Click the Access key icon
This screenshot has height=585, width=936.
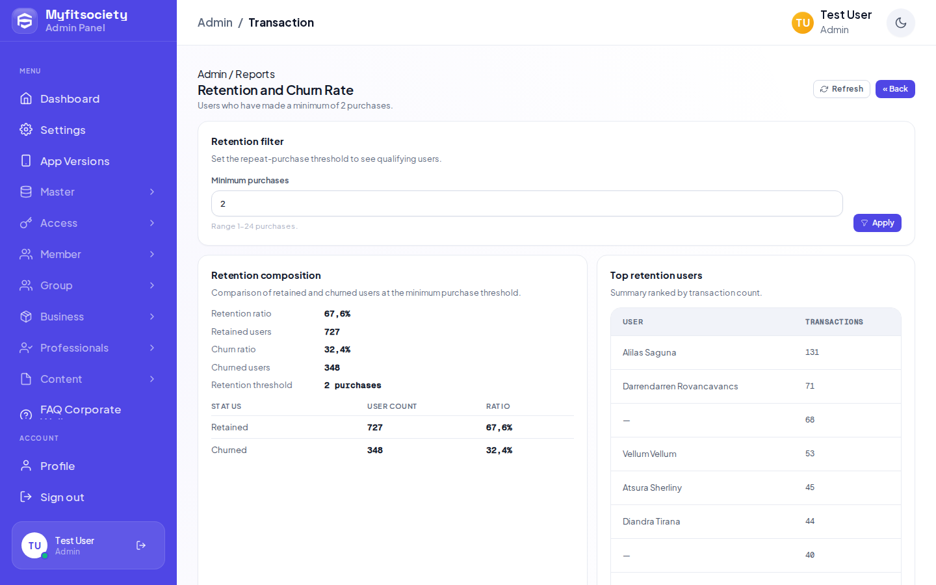26,223
